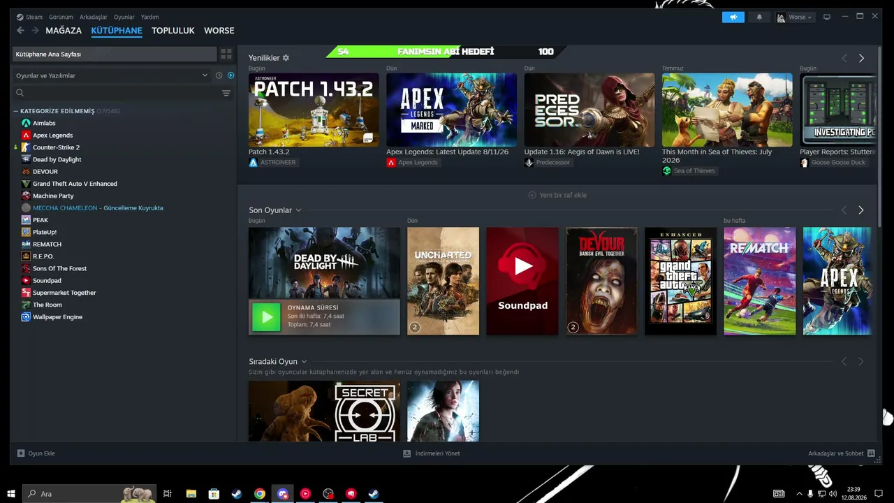Open the Yardım menu
Image resolution: width=894 pixels, height=503 pixels.
coord(149,17)
